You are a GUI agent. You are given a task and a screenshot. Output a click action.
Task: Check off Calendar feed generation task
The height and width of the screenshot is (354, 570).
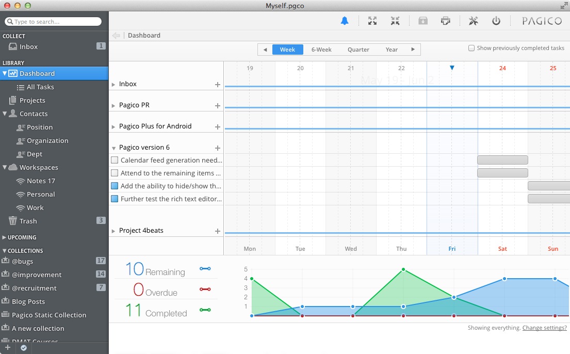115,160
